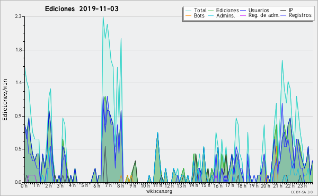Viewport: 318px width, 196px height.
Task: Select the 'Usuarios' legend entry
Action: click(x=259, y=10)
